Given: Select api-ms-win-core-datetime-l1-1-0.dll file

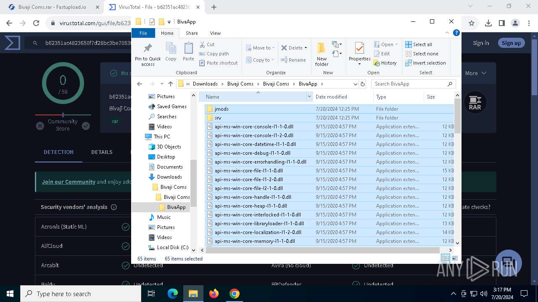Looking at the screenshot, I should click(x=329, y=144).
